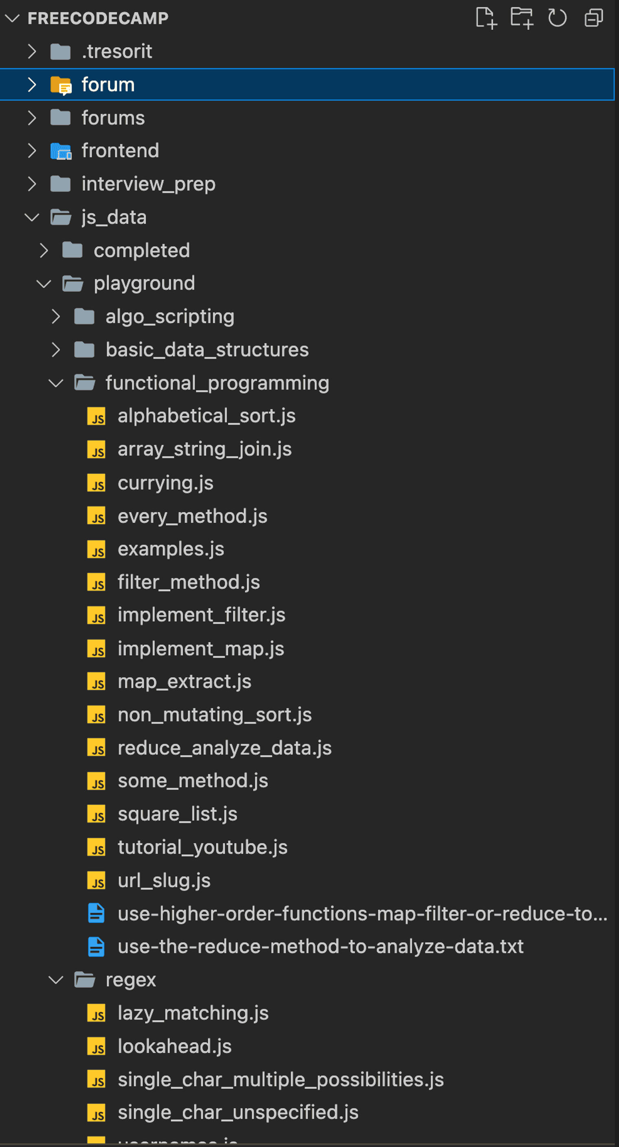The image size is (619, 1147).
Task: Click the JS icon beside url_slug.js
Action: click(97, 880)
